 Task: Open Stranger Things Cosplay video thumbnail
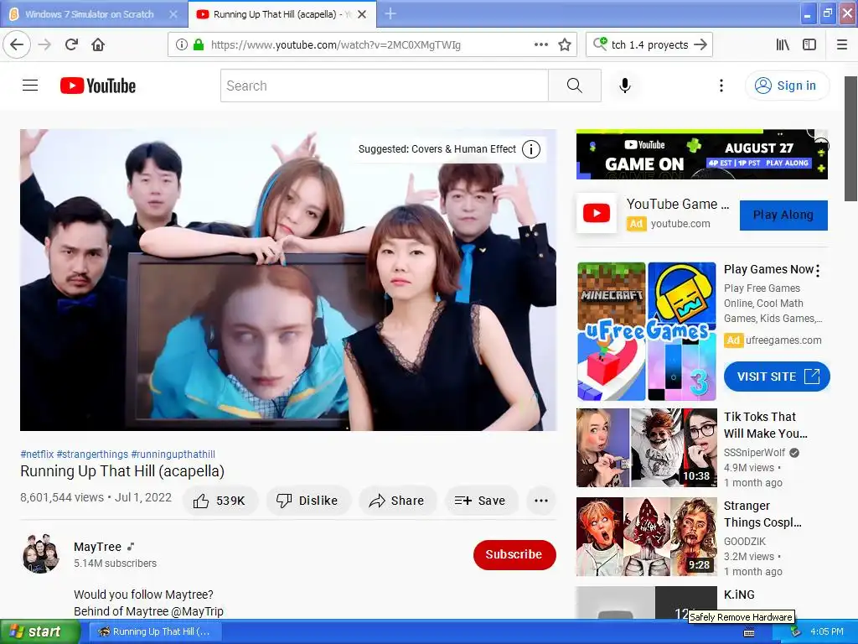[646, 537]
